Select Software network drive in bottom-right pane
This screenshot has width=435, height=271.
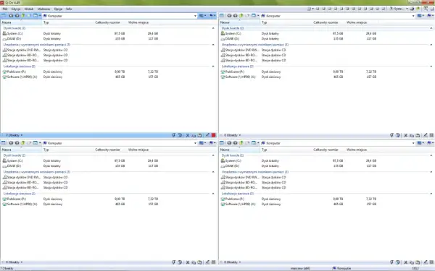tap(238, 204)
